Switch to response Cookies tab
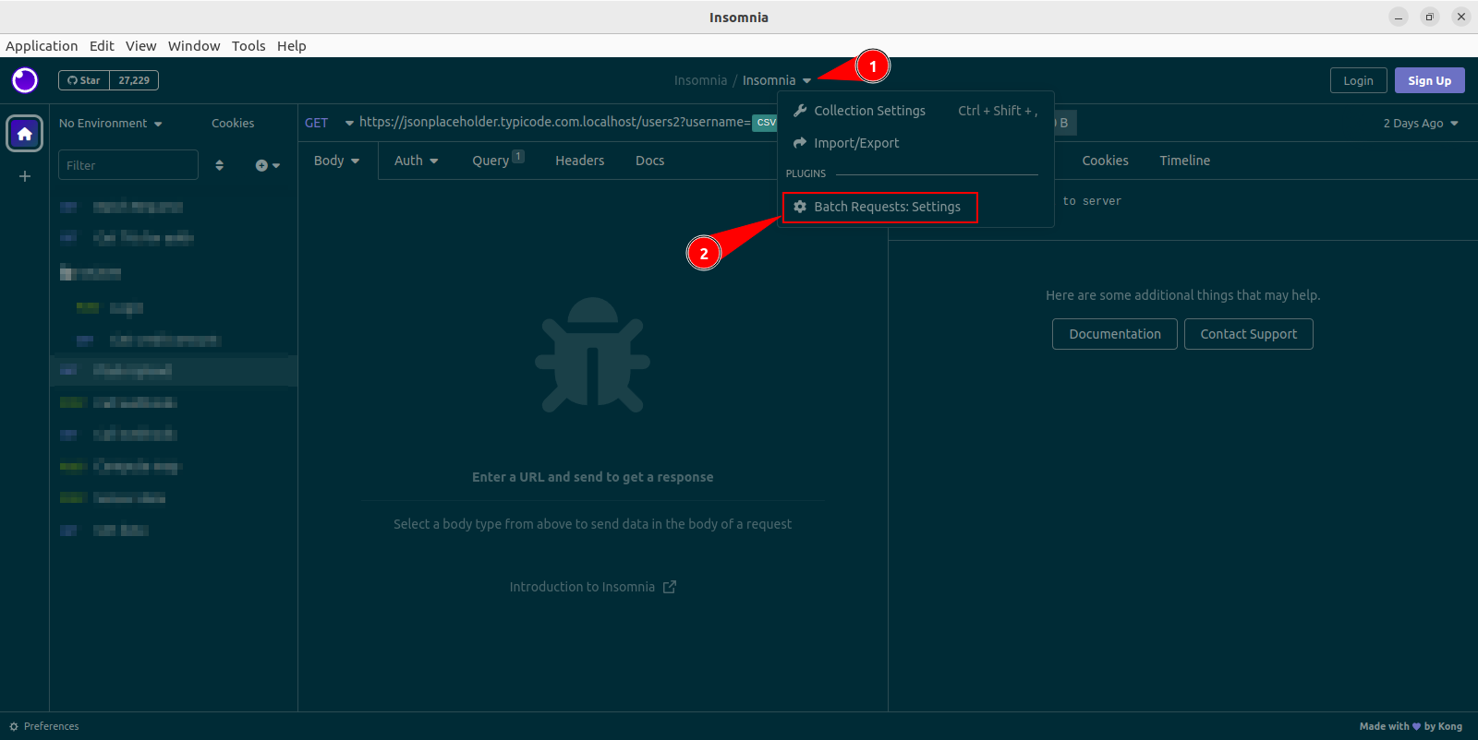Image resolution: width=1478 pixels, height=740 pixels. point(1106,161)
